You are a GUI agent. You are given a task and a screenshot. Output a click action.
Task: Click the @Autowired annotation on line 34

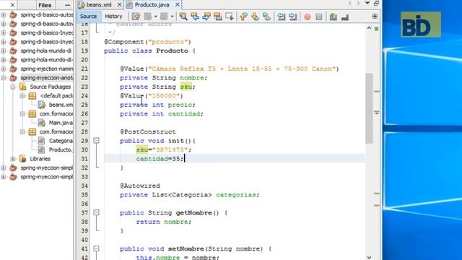coord(140,186)
